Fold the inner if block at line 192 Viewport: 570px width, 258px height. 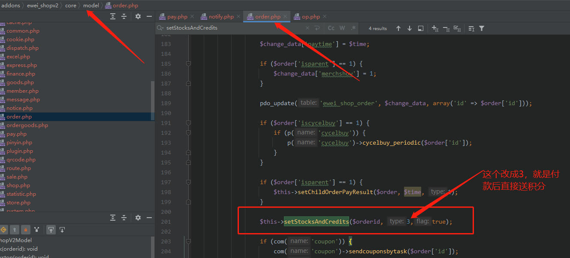click(188, 133)
